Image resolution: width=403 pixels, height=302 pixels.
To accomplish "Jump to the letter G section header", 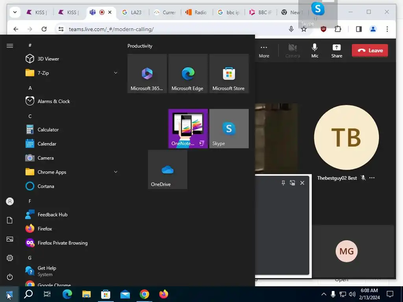I will [30, 258].
